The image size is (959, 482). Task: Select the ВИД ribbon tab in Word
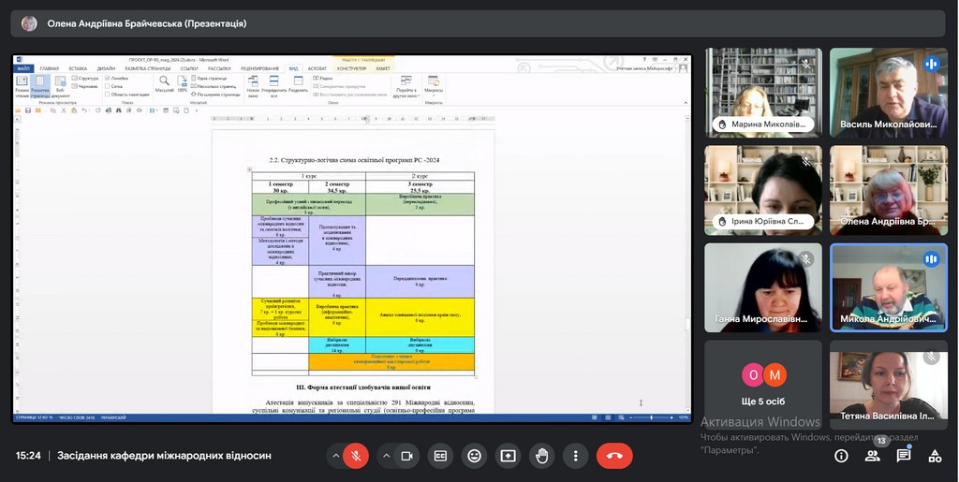point(293,68)
